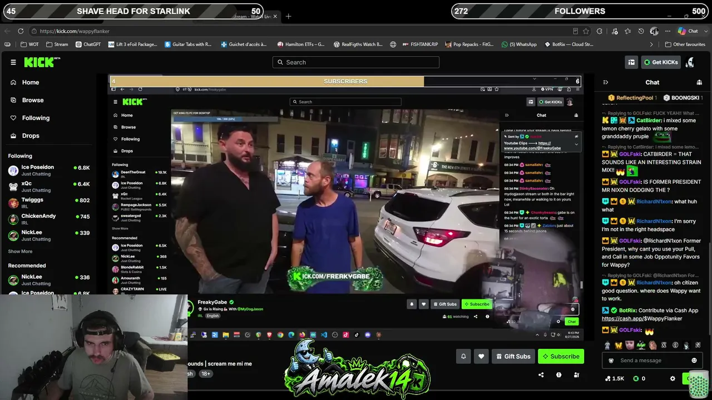Image resolution: width=712 pixels, height=400 pixels.
Task: Click the chat shield identity icon
Action: coord(611,361)
